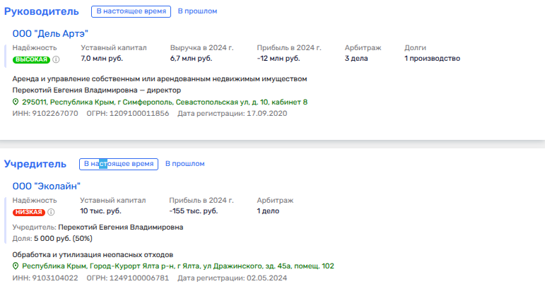
Task: Click info icon next to ВЫСОКАЯ badge
Action: [56, 59]
